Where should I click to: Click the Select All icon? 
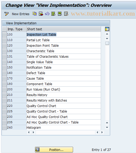pyautogui.click(x=53, y=14)
